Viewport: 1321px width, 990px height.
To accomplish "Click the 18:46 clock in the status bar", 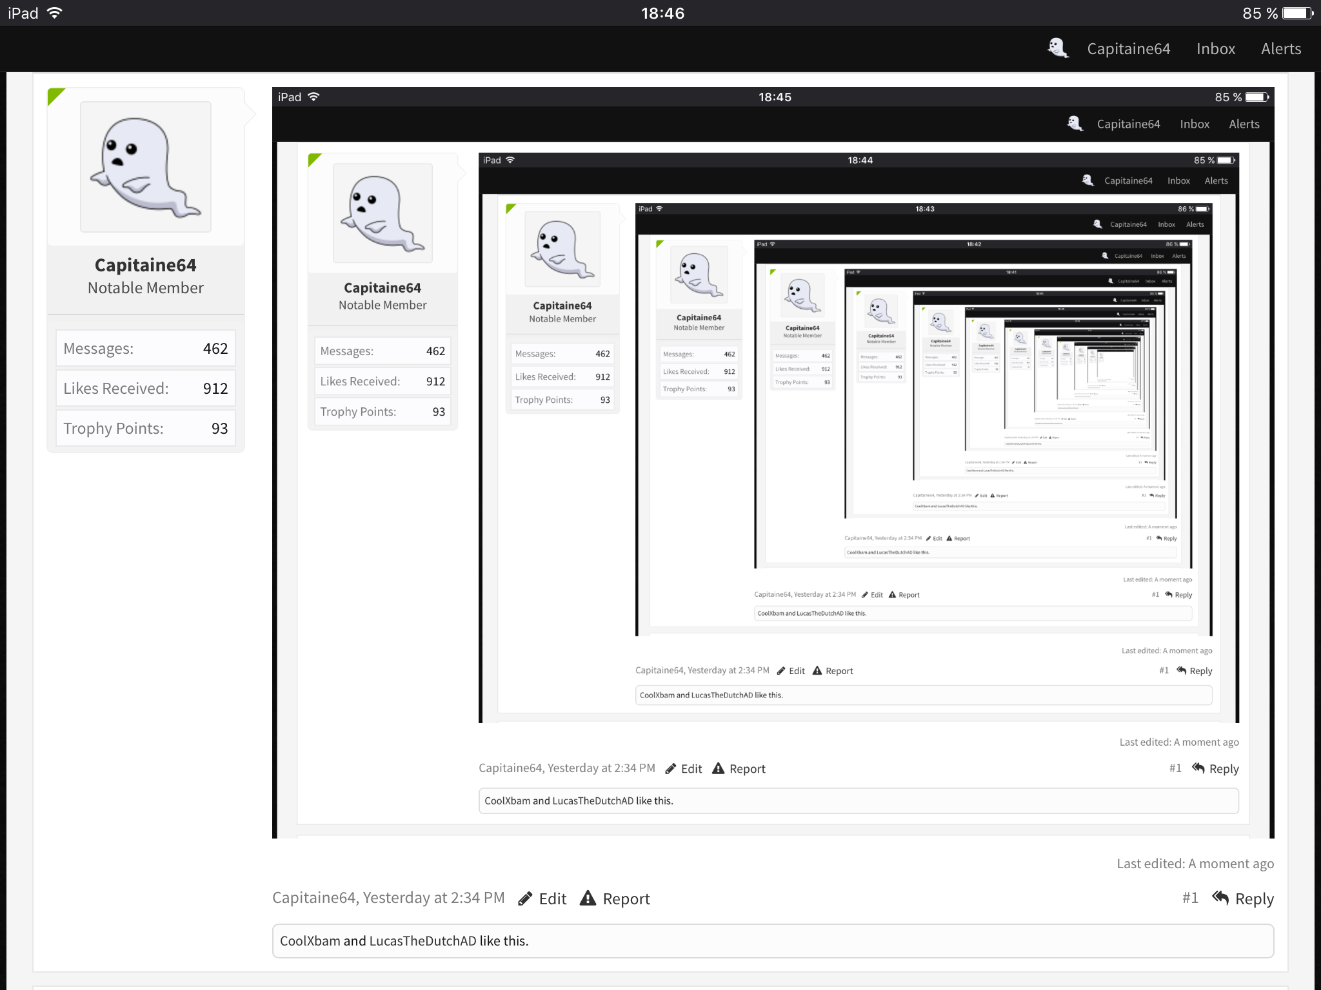I will tap(662, 14).
